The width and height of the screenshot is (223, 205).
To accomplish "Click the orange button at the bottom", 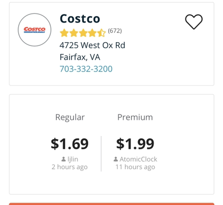I will (111, 204).
